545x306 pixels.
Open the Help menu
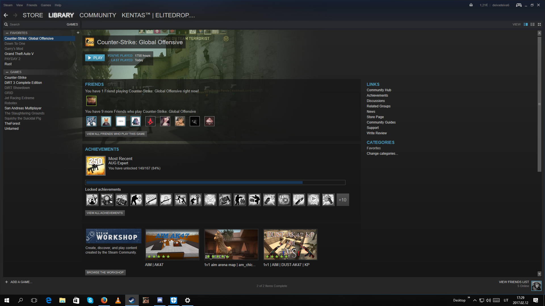point(58,5)
